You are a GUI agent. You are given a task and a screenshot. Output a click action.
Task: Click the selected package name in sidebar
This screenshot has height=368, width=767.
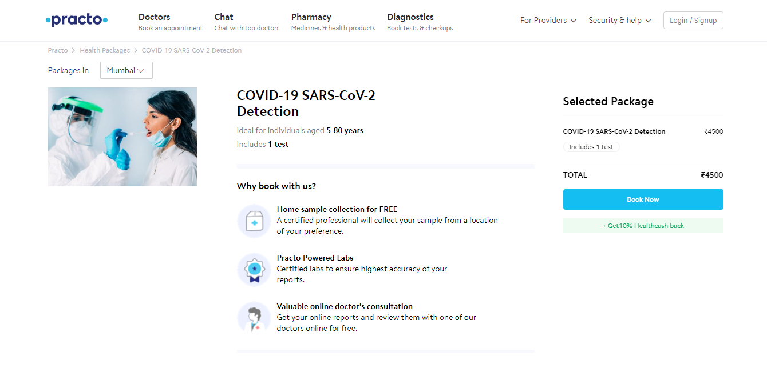[614, 131]
